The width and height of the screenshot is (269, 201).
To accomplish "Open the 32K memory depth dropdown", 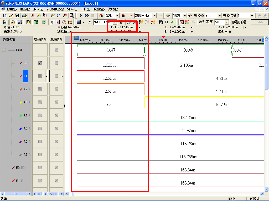I will (117, 16).
